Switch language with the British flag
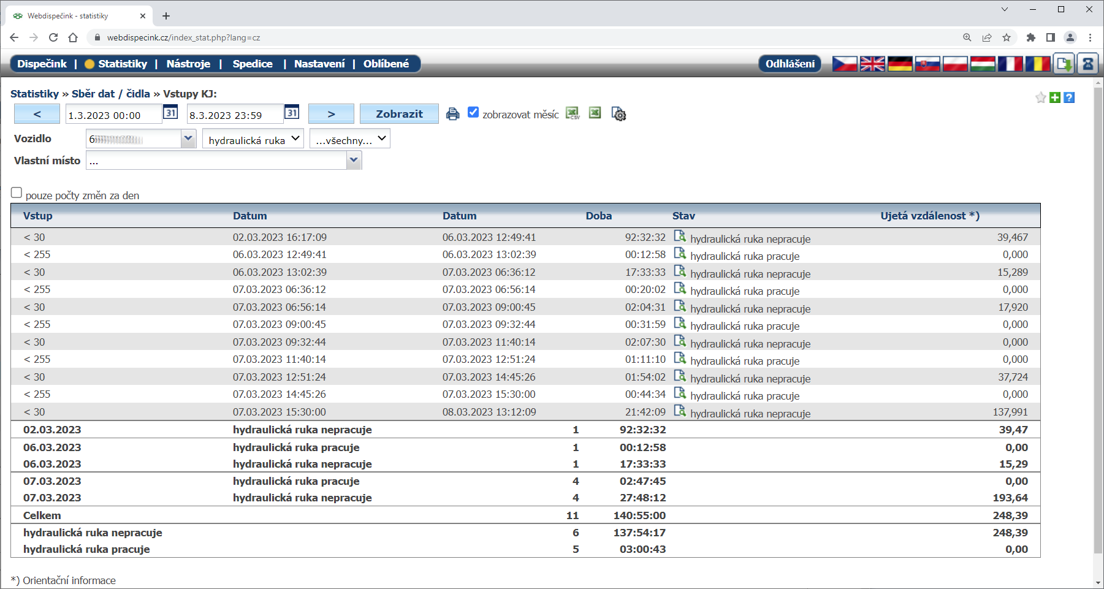This screenshot has height=589, width=1104. coord(872,64)
